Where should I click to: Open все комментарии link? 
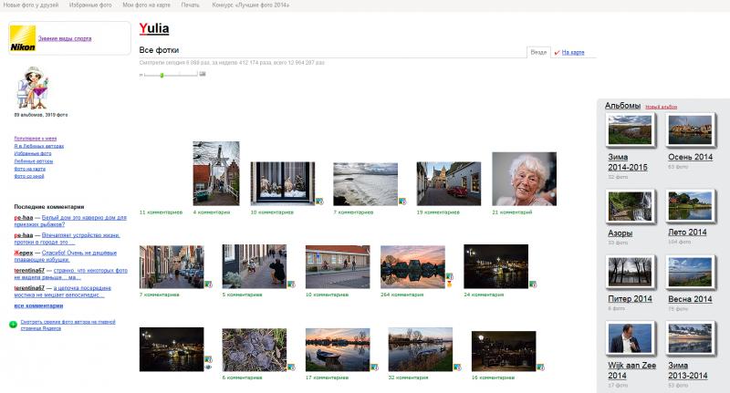click(x=38, y=306)
